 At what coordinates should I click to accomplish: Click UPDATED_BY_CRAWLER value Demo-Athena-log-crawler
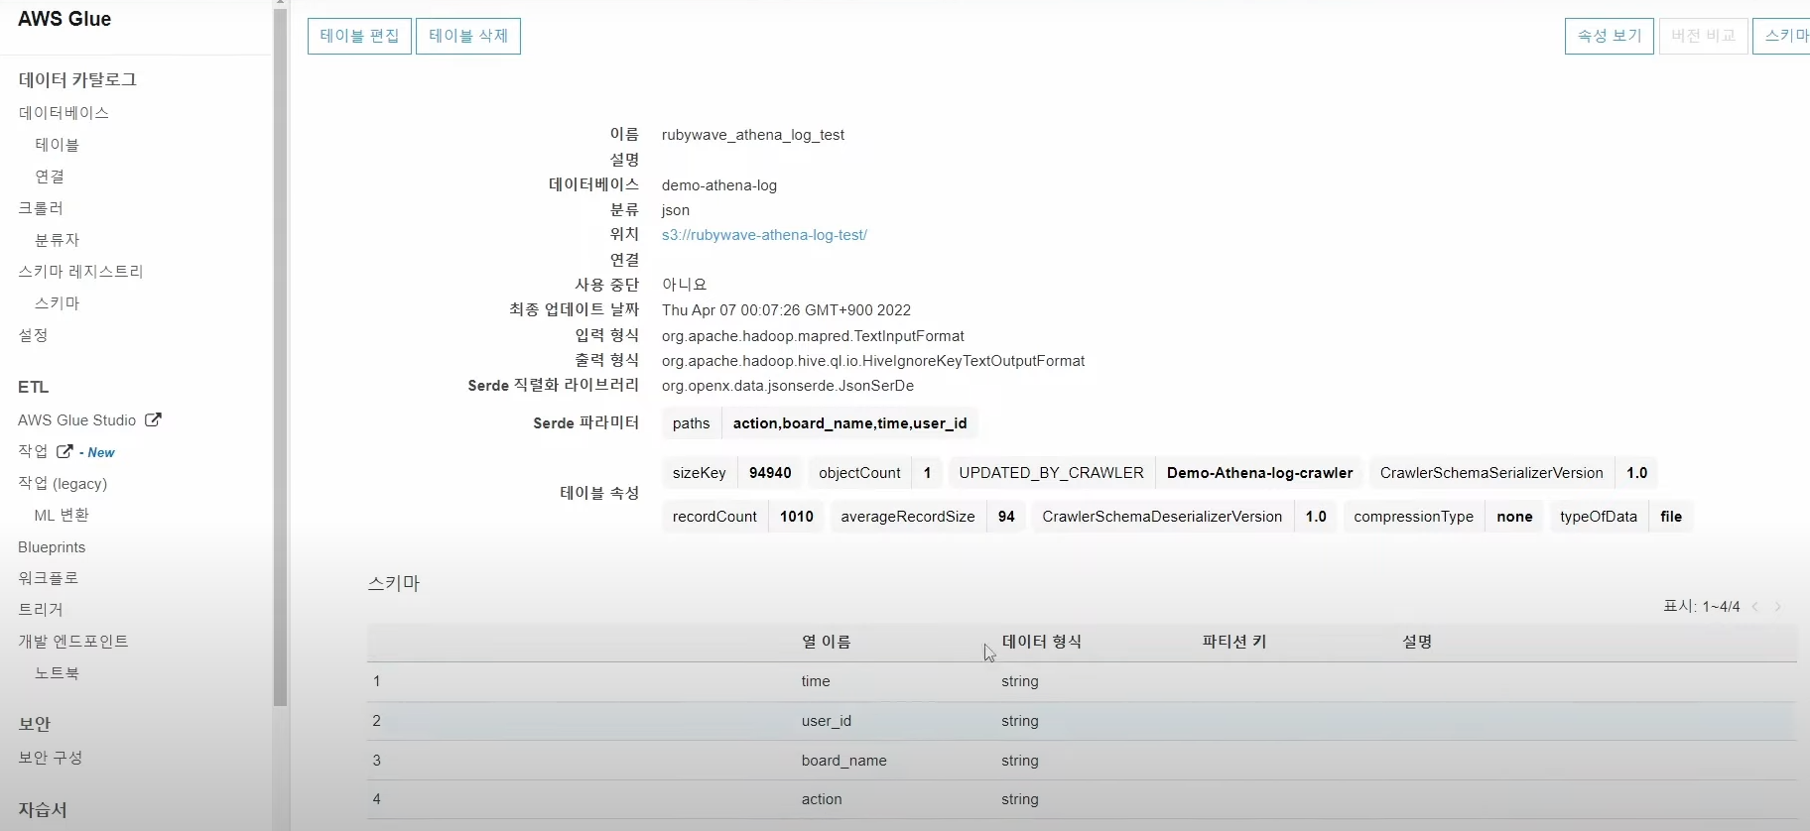(1259, 473)
